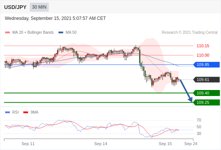Click the 30 MIN timeframe badge
The image size is (221, 150).
[x=39, y=7]
